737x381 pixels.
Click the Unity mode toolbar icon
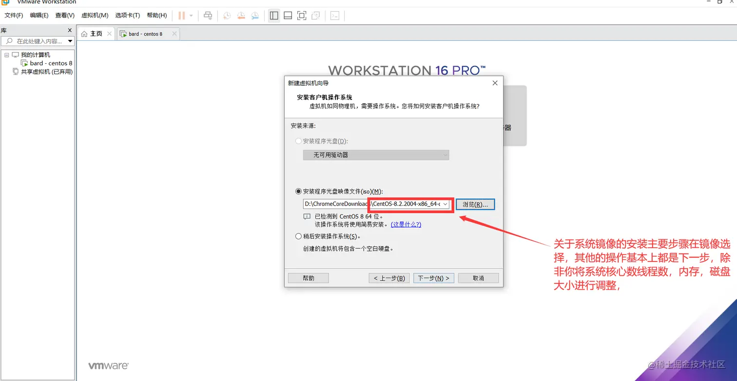click(316, 16)
